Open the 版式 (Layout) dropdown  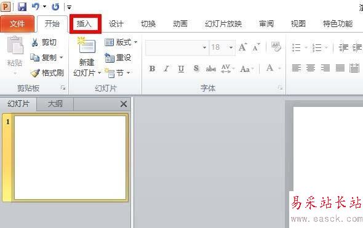(121, 42)
